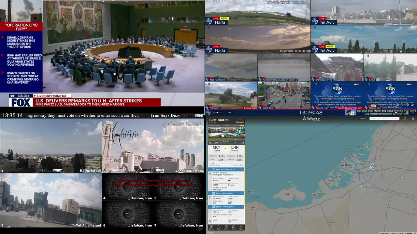Open comments on the SGN stream overlay

(x=407, y=105)
